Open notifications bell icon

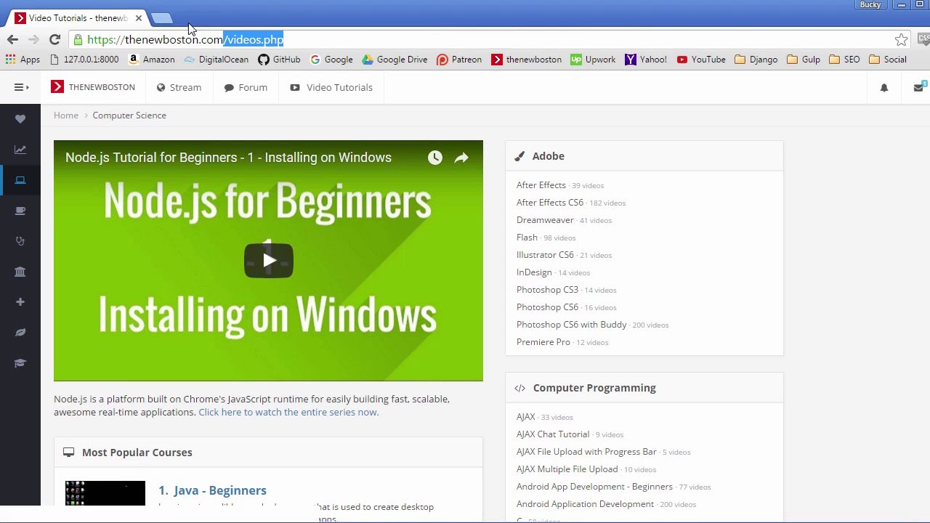(x=884, y=88)
